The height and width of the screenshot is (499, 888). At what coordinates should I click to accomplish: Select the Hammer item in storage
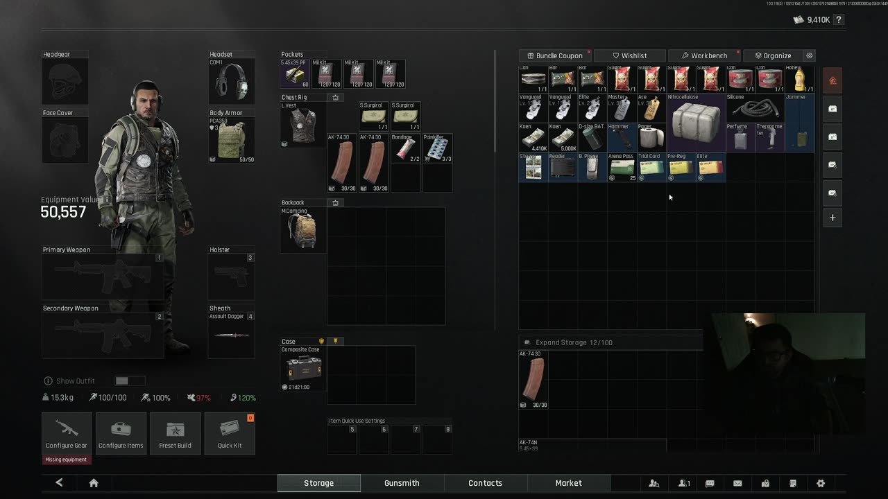622,137
